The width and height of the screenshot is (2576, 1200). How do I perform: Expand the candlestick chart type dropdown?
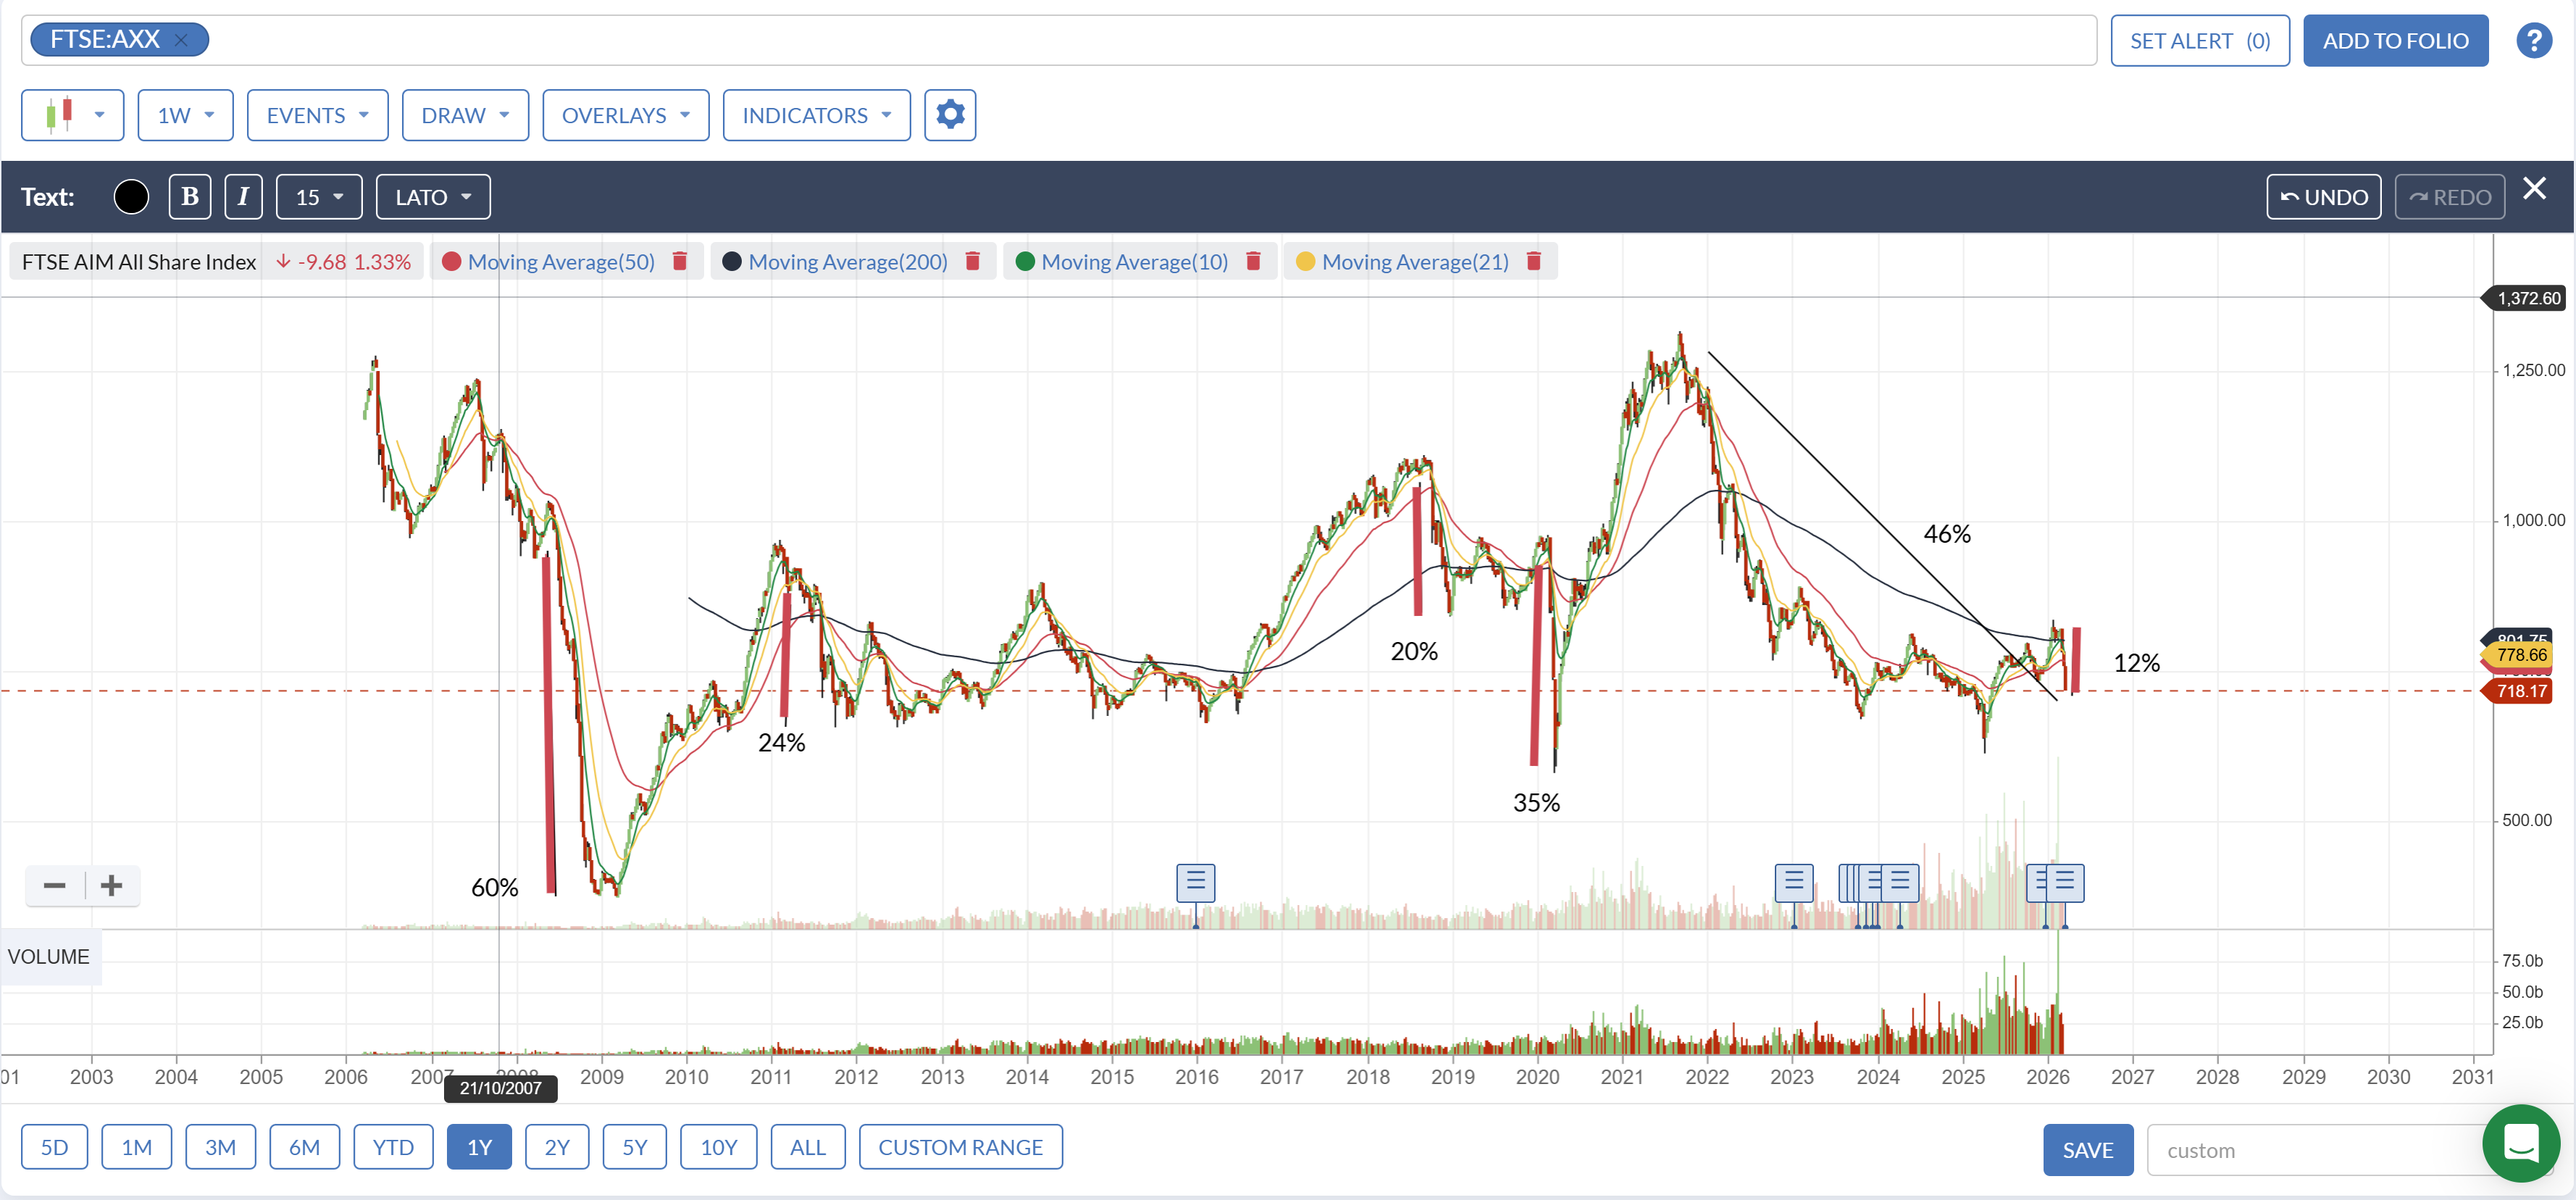[72, 115]
